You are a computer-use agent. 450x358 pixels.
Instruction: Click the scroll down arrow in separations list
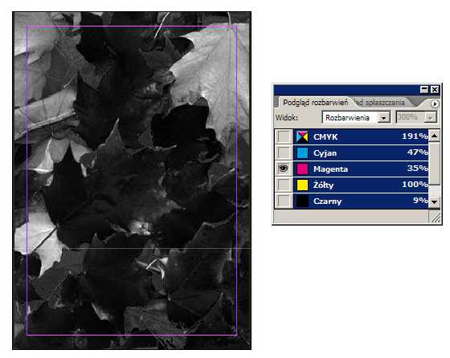[x=434, y=202]
